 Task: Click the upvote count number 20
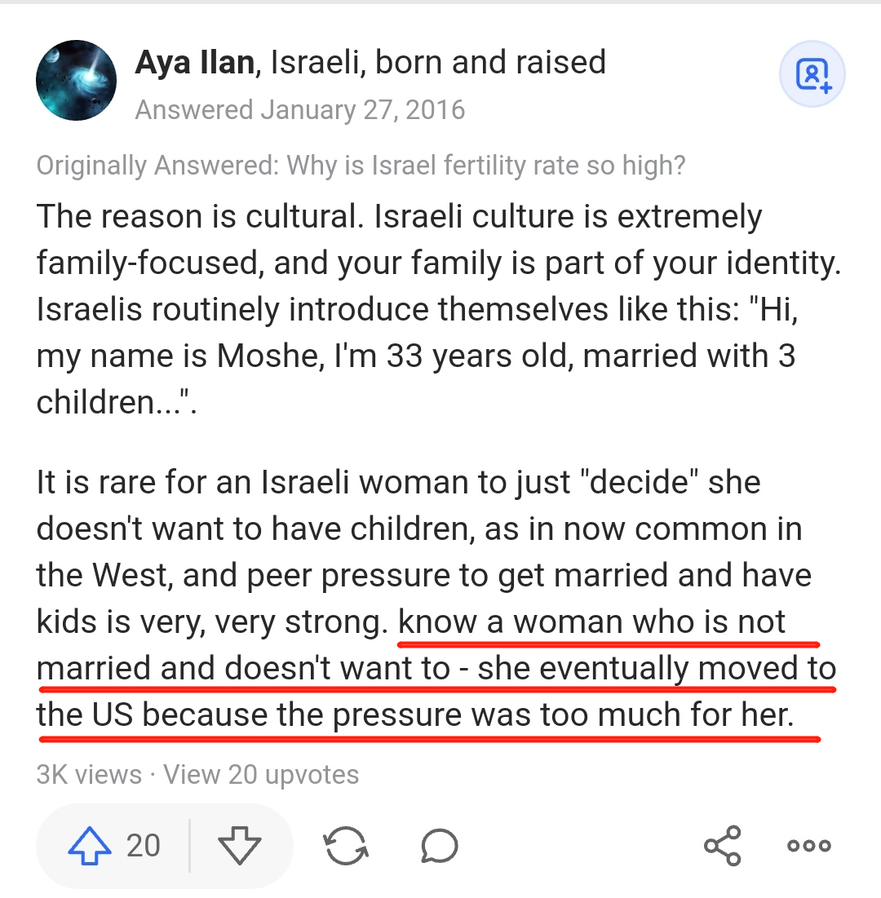click(144, 846)
